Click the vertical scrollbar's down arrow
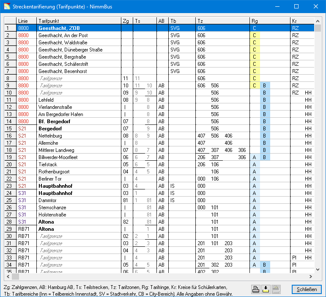326x297 pixels. tap(318, 270)
